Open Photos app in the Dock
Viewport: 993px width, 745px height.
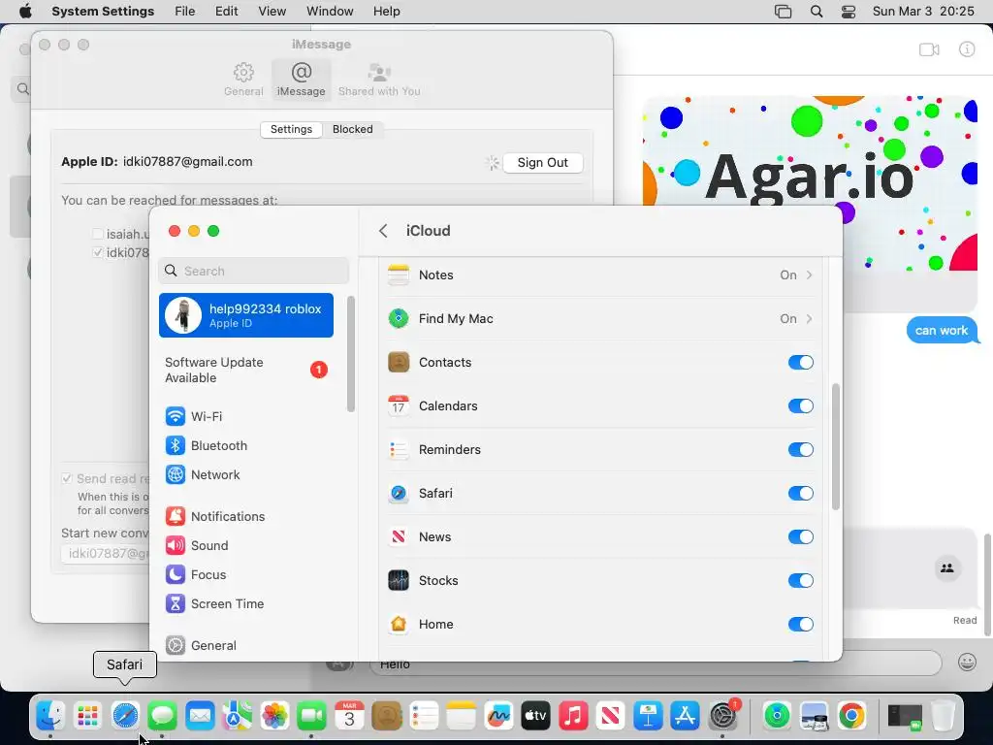click(x=274, y=717)
